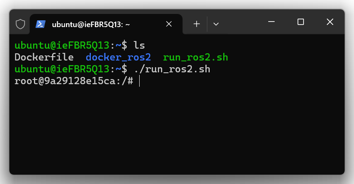Place cursor at the root prompt input
The height and width of the screenshot is (184, 354).
139,81
